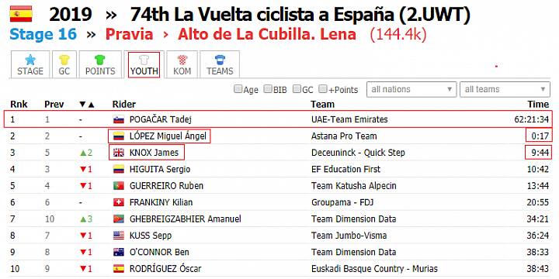
Task: Click the yellow jersey GC icon
Action: 64,60
